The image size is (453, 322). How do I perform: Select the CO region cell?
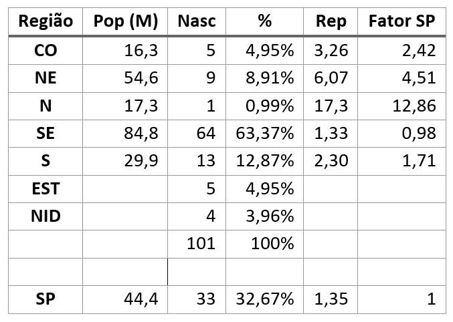tap(46, 51)
